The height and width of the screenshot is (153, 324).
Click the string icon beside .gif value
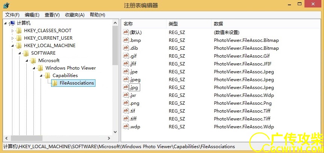click(x=126, y=56)
